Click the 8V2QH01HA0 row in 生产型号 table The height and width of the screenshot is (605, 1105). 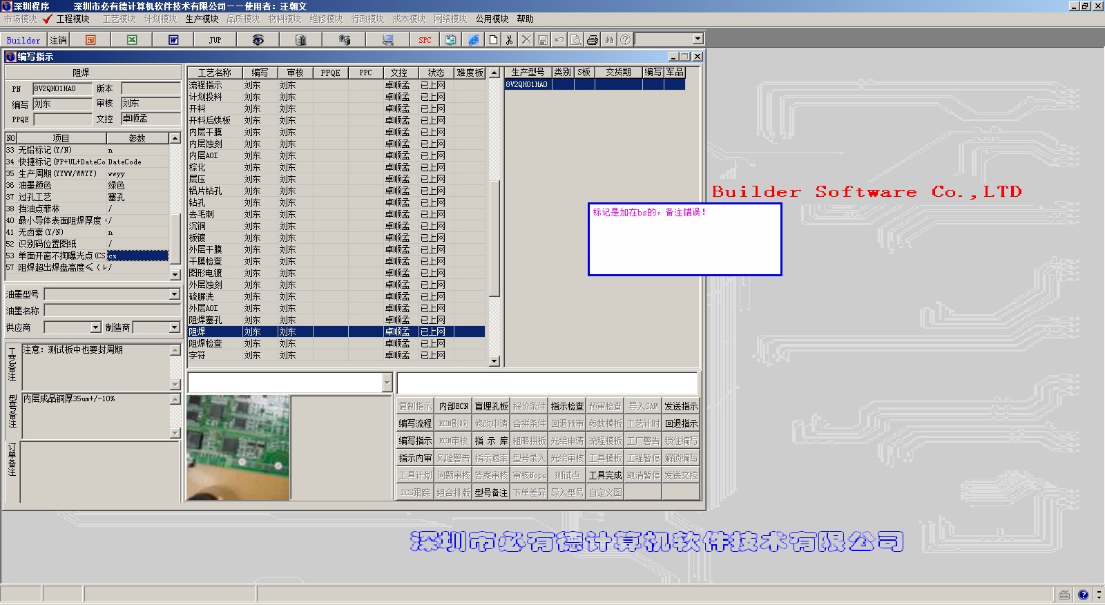point(595,84)
